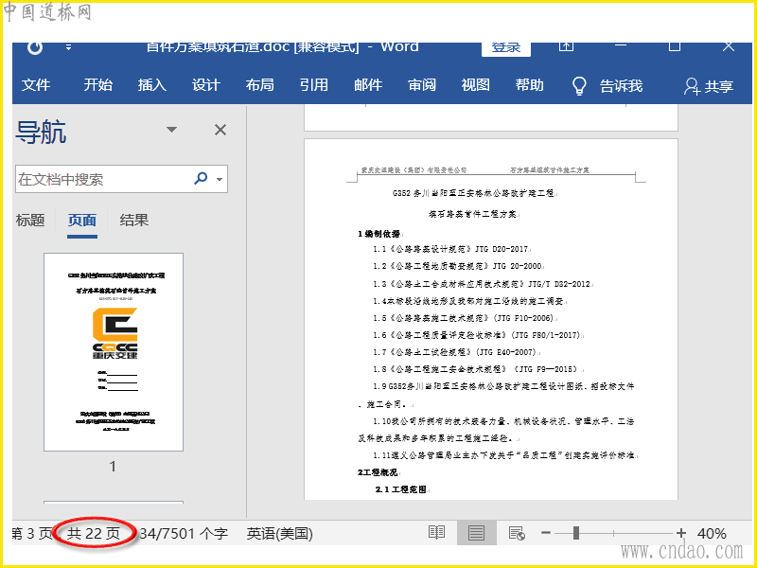The image size is (757, 568).
Task: Select Print Layout view icon
Action: [476, 533]
